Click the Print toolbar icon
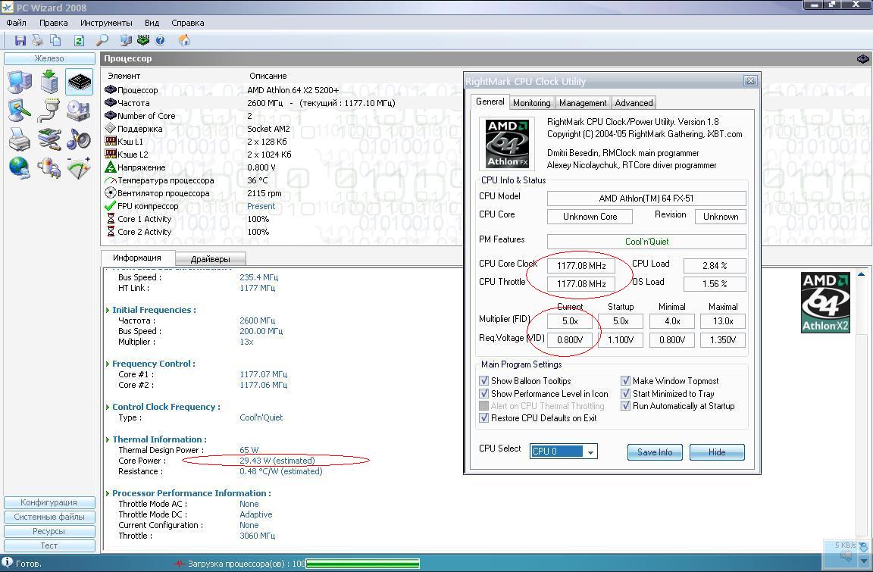This screenshot has height=572, width=873. coord(37,40)
